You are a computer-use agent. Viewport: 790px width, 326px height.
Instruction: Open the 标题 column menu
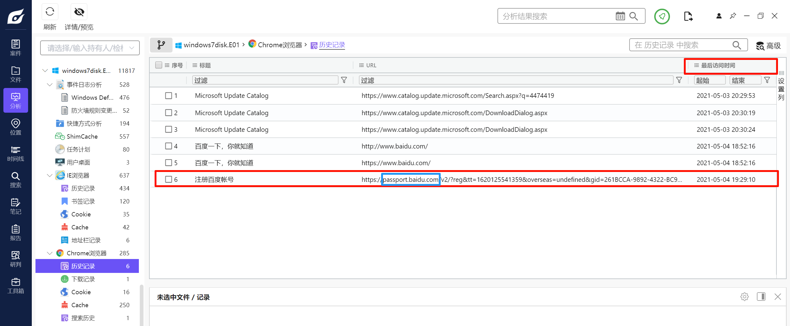point(195,65)
